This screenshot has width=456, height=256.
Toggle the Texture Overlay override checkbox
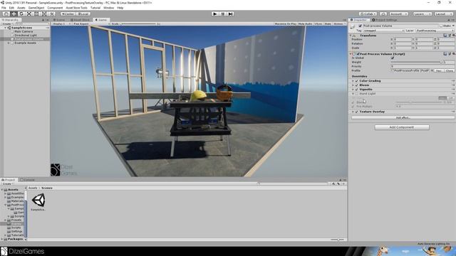pyautogui.click(x=357, y=112)
